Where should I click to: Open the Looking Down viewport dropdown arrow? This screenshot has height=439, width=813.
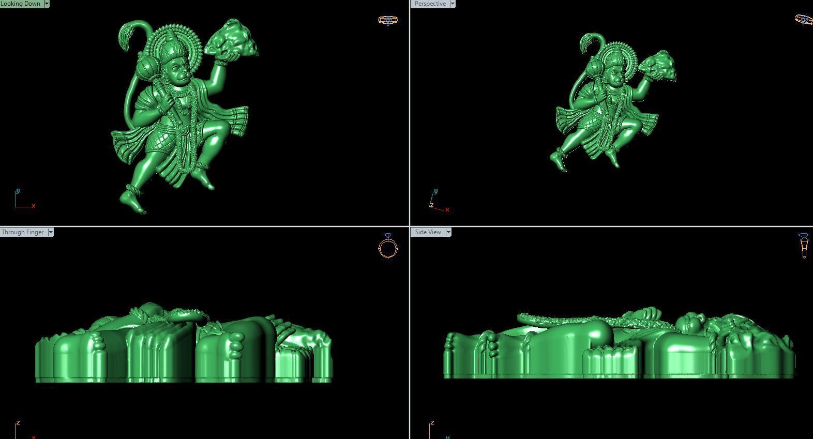(x=47, y=4)
